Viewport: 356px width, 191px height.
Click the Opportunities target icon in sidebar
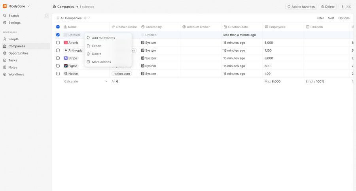[x=4, y=53]
